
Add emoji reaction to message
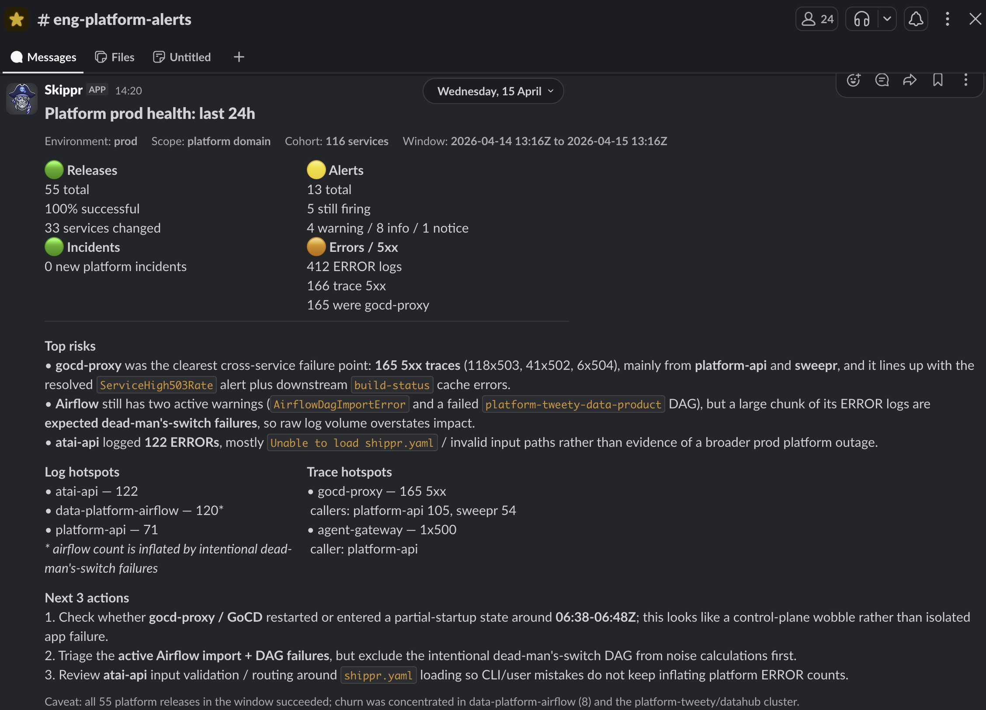coord(853,80)
